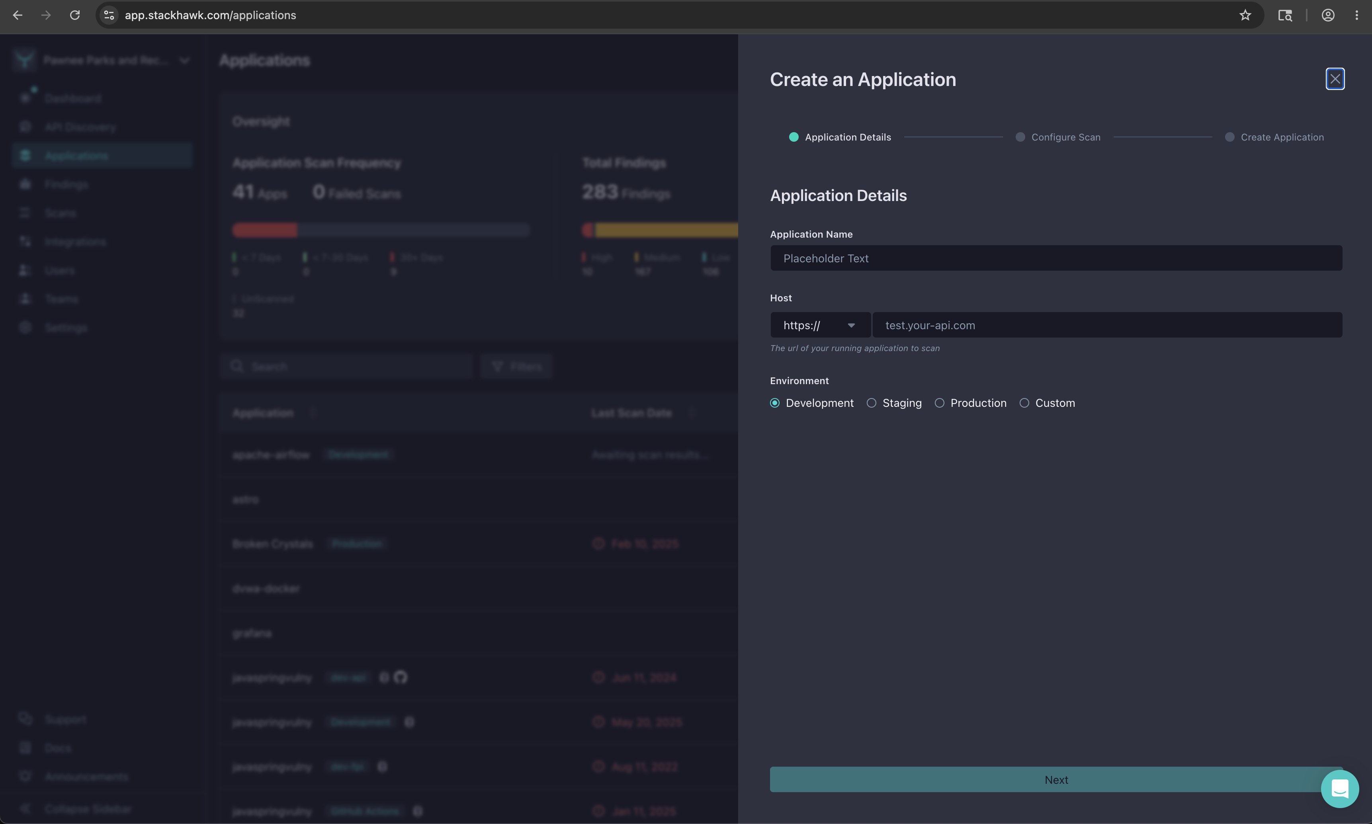Open the Chrome three-dot menu
The height and width of the screenshot is (824, 1372).
tap(1357, 15)
